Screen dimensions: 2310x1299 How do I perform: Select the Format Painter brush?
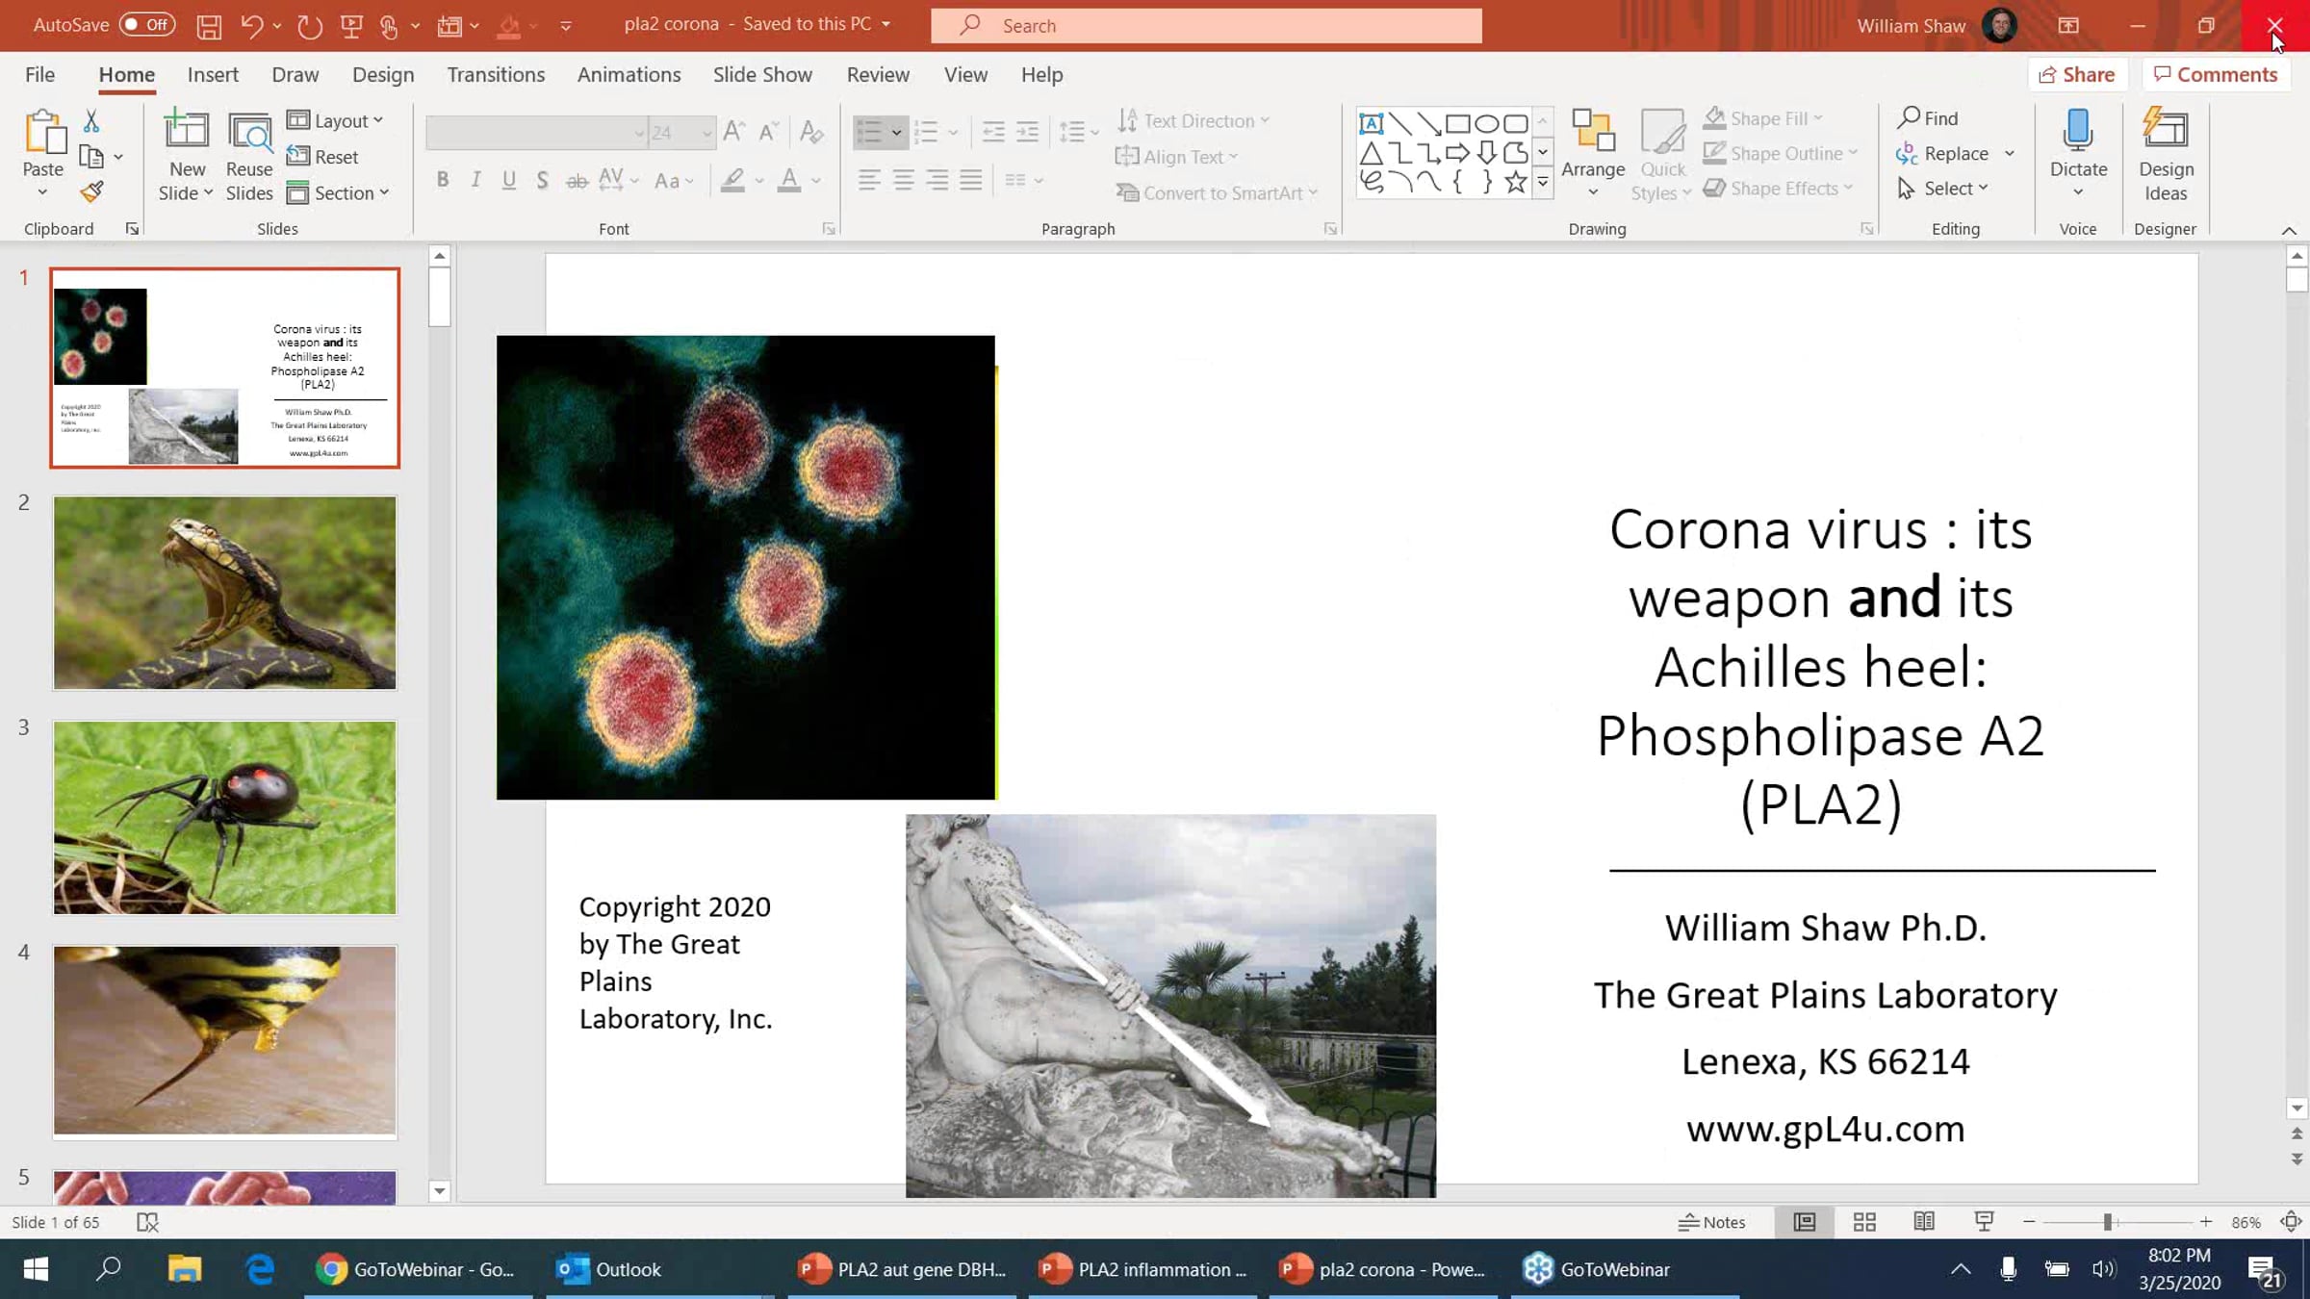click(x=91, y=191)
